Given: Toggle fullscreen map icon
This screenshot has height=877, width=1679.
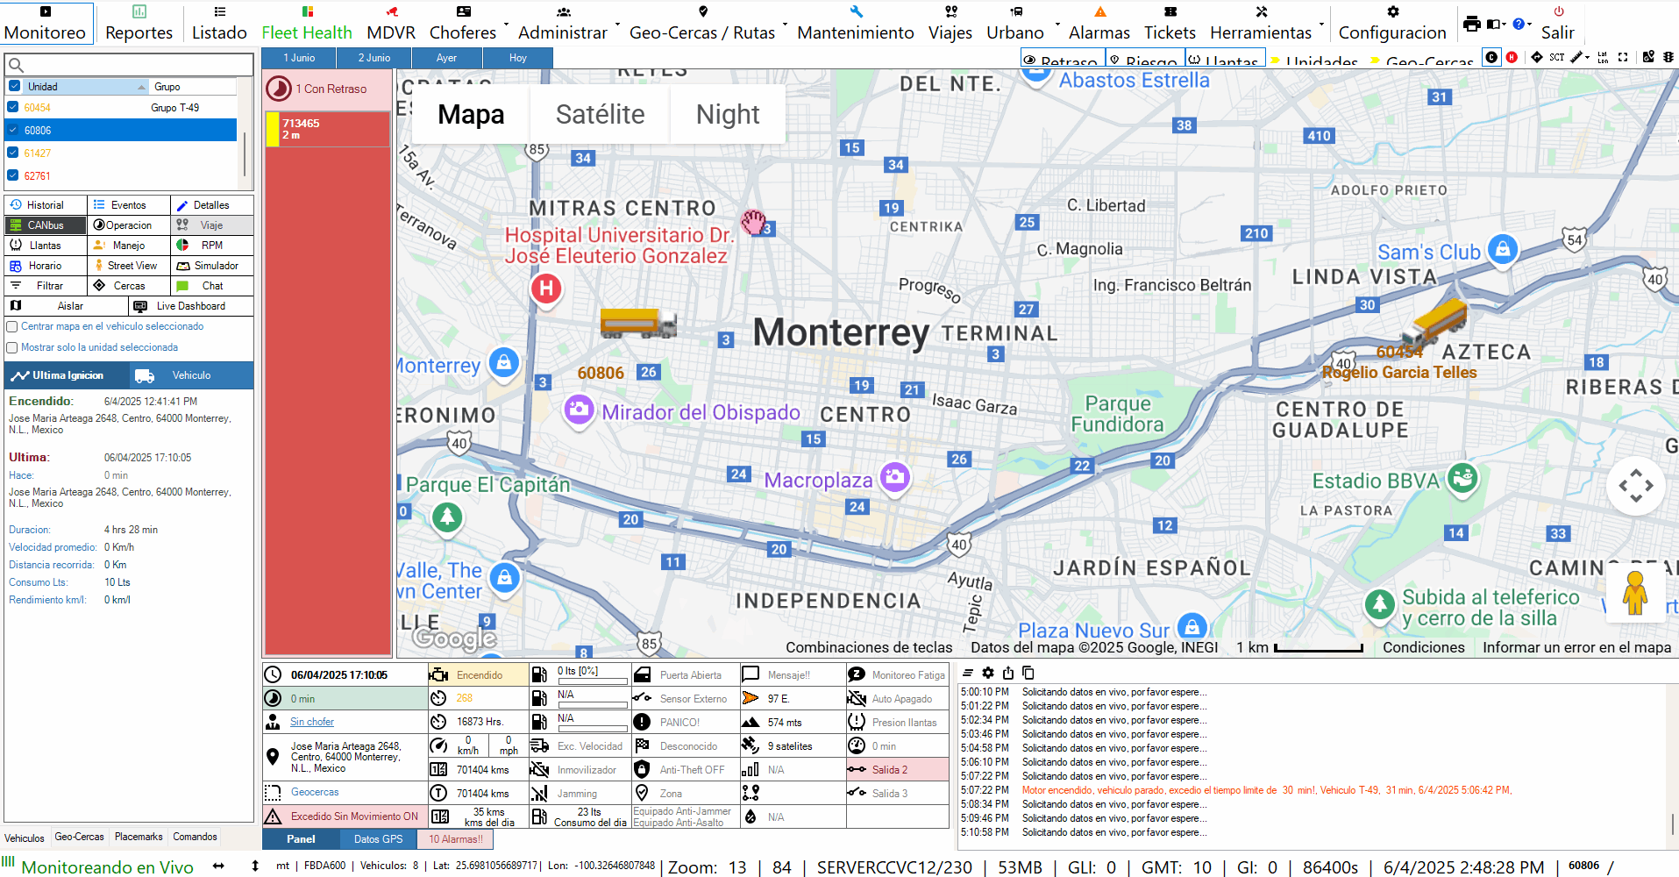Looking at the screenshot, I should tap(1623, 57).
